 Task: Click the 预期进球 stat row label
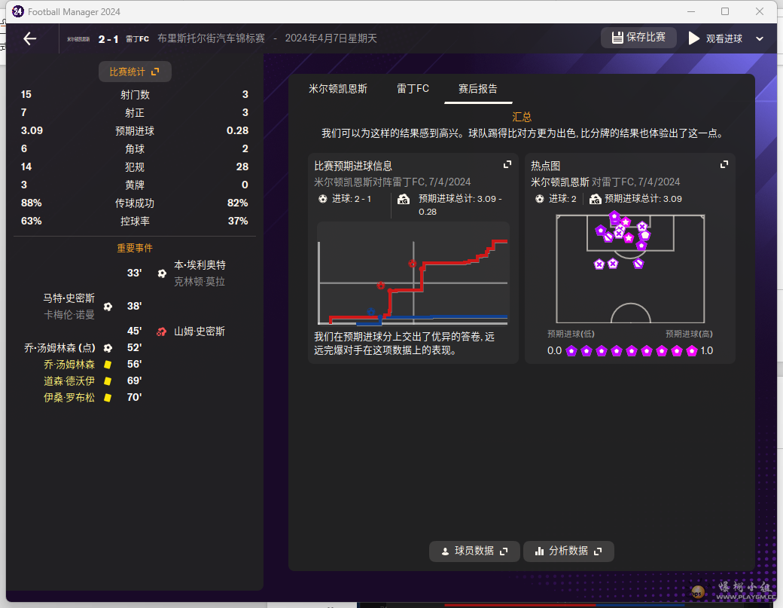pyautogui.click(x=135, y=131)
